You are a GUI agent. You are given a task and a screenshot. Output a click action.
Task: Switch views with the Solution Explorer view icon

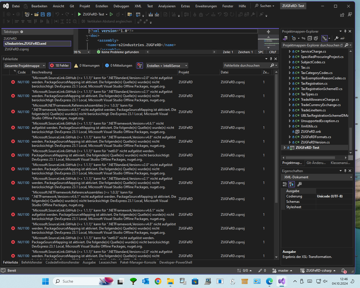[x=285, y=38]
